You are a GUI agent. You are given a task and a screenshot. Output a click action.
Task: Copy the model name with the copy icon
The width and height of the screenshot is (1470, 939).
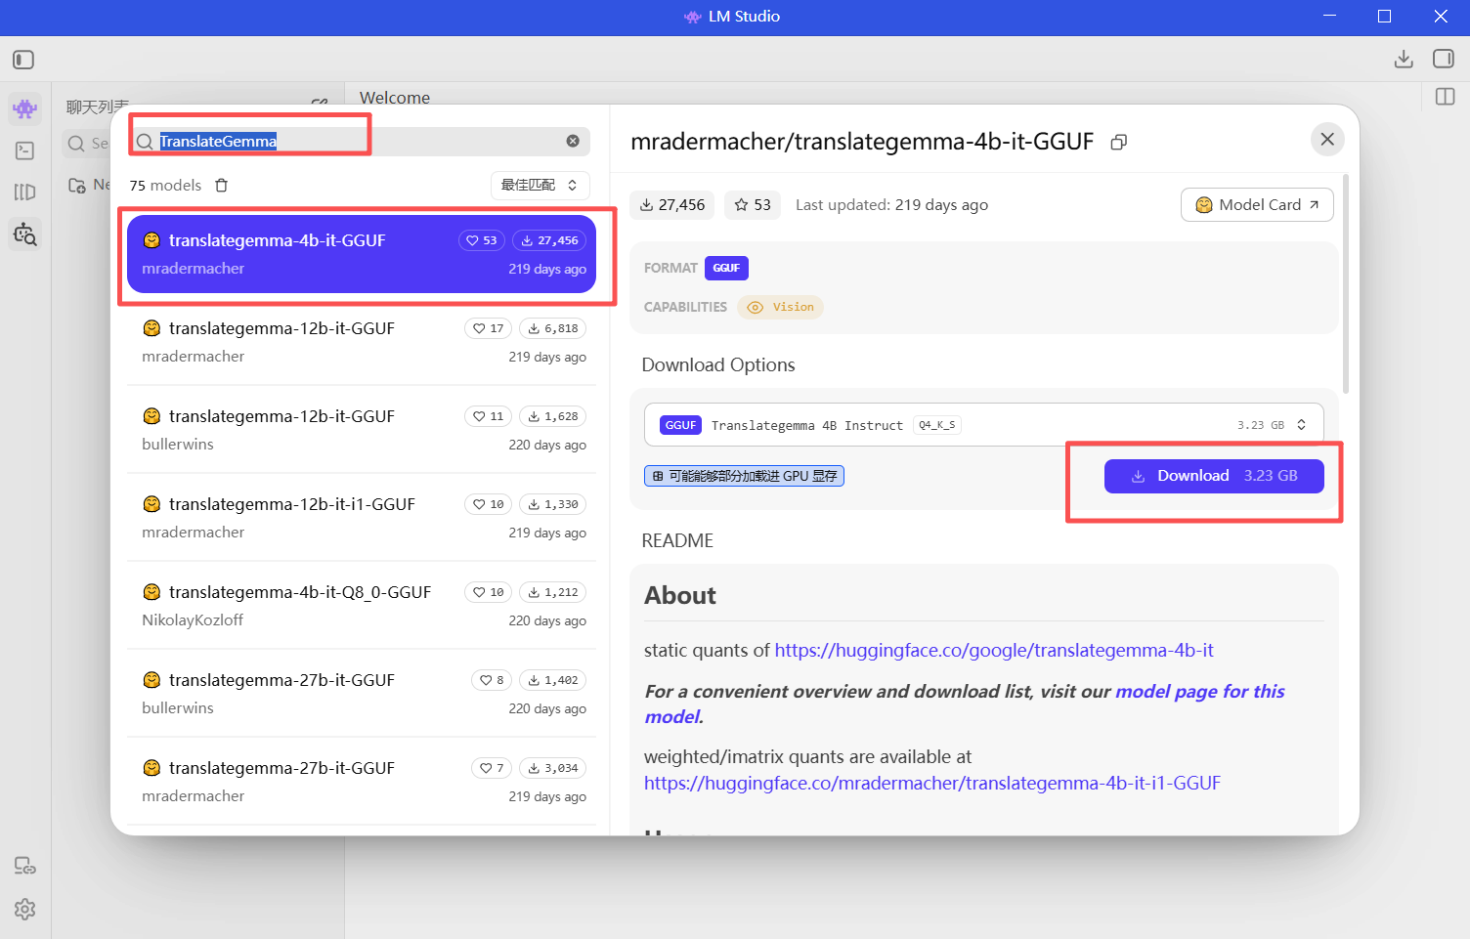point(1119,143)
